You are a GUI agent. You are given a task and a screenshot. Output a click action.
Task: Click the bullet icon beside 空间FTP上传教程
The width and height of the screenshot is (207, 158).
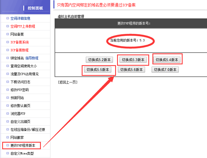click(x=8, y=26)
